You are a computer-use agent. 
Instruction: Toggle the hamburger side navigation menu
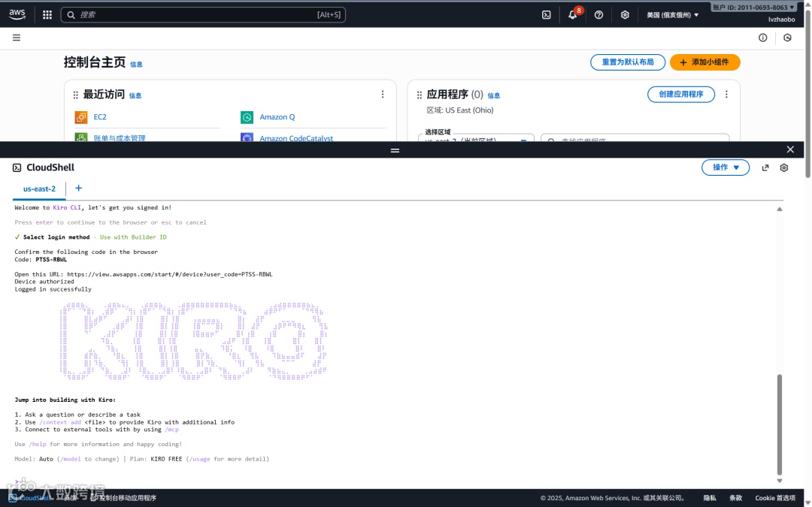(x=17, y=38)
